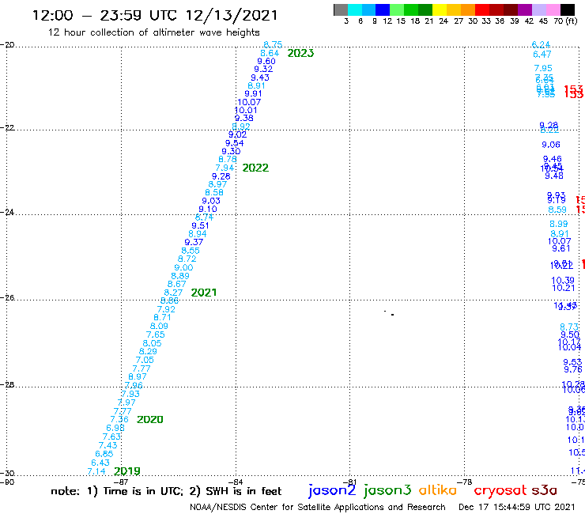This screenshot has height=514, width=585.
Task: Click the wave height value '9.03'
Action: 211,201
